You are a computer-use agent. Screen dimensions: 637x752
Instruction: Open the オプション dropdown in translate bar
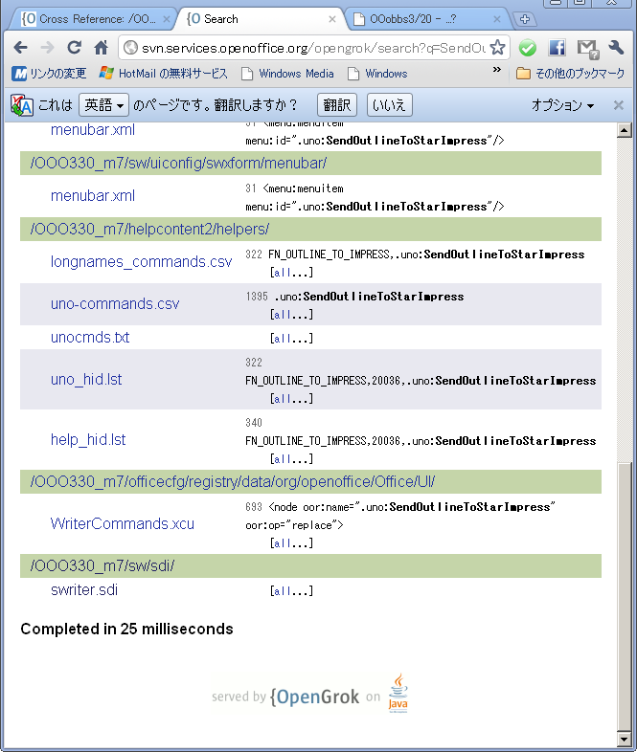click(562, 105)
